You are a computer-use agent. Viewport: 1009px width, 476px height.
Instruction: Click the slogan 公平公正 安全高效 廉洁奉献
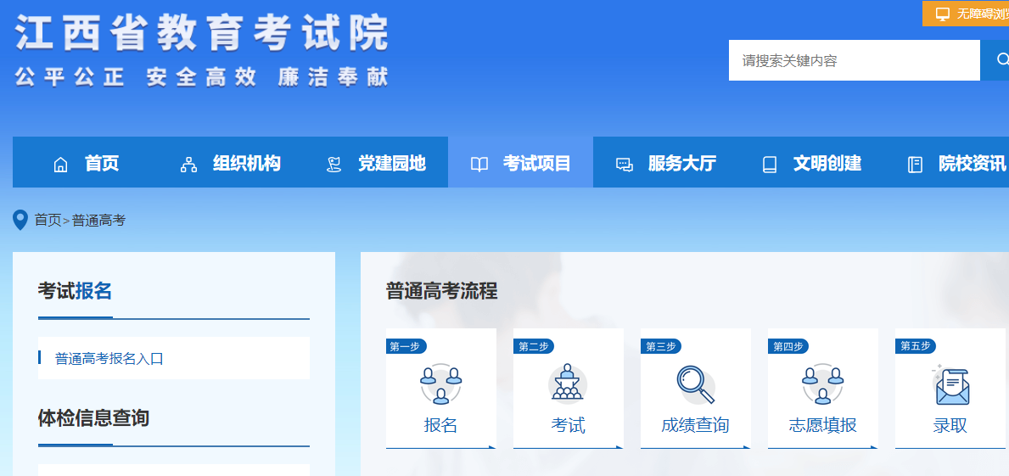[202, 77]
